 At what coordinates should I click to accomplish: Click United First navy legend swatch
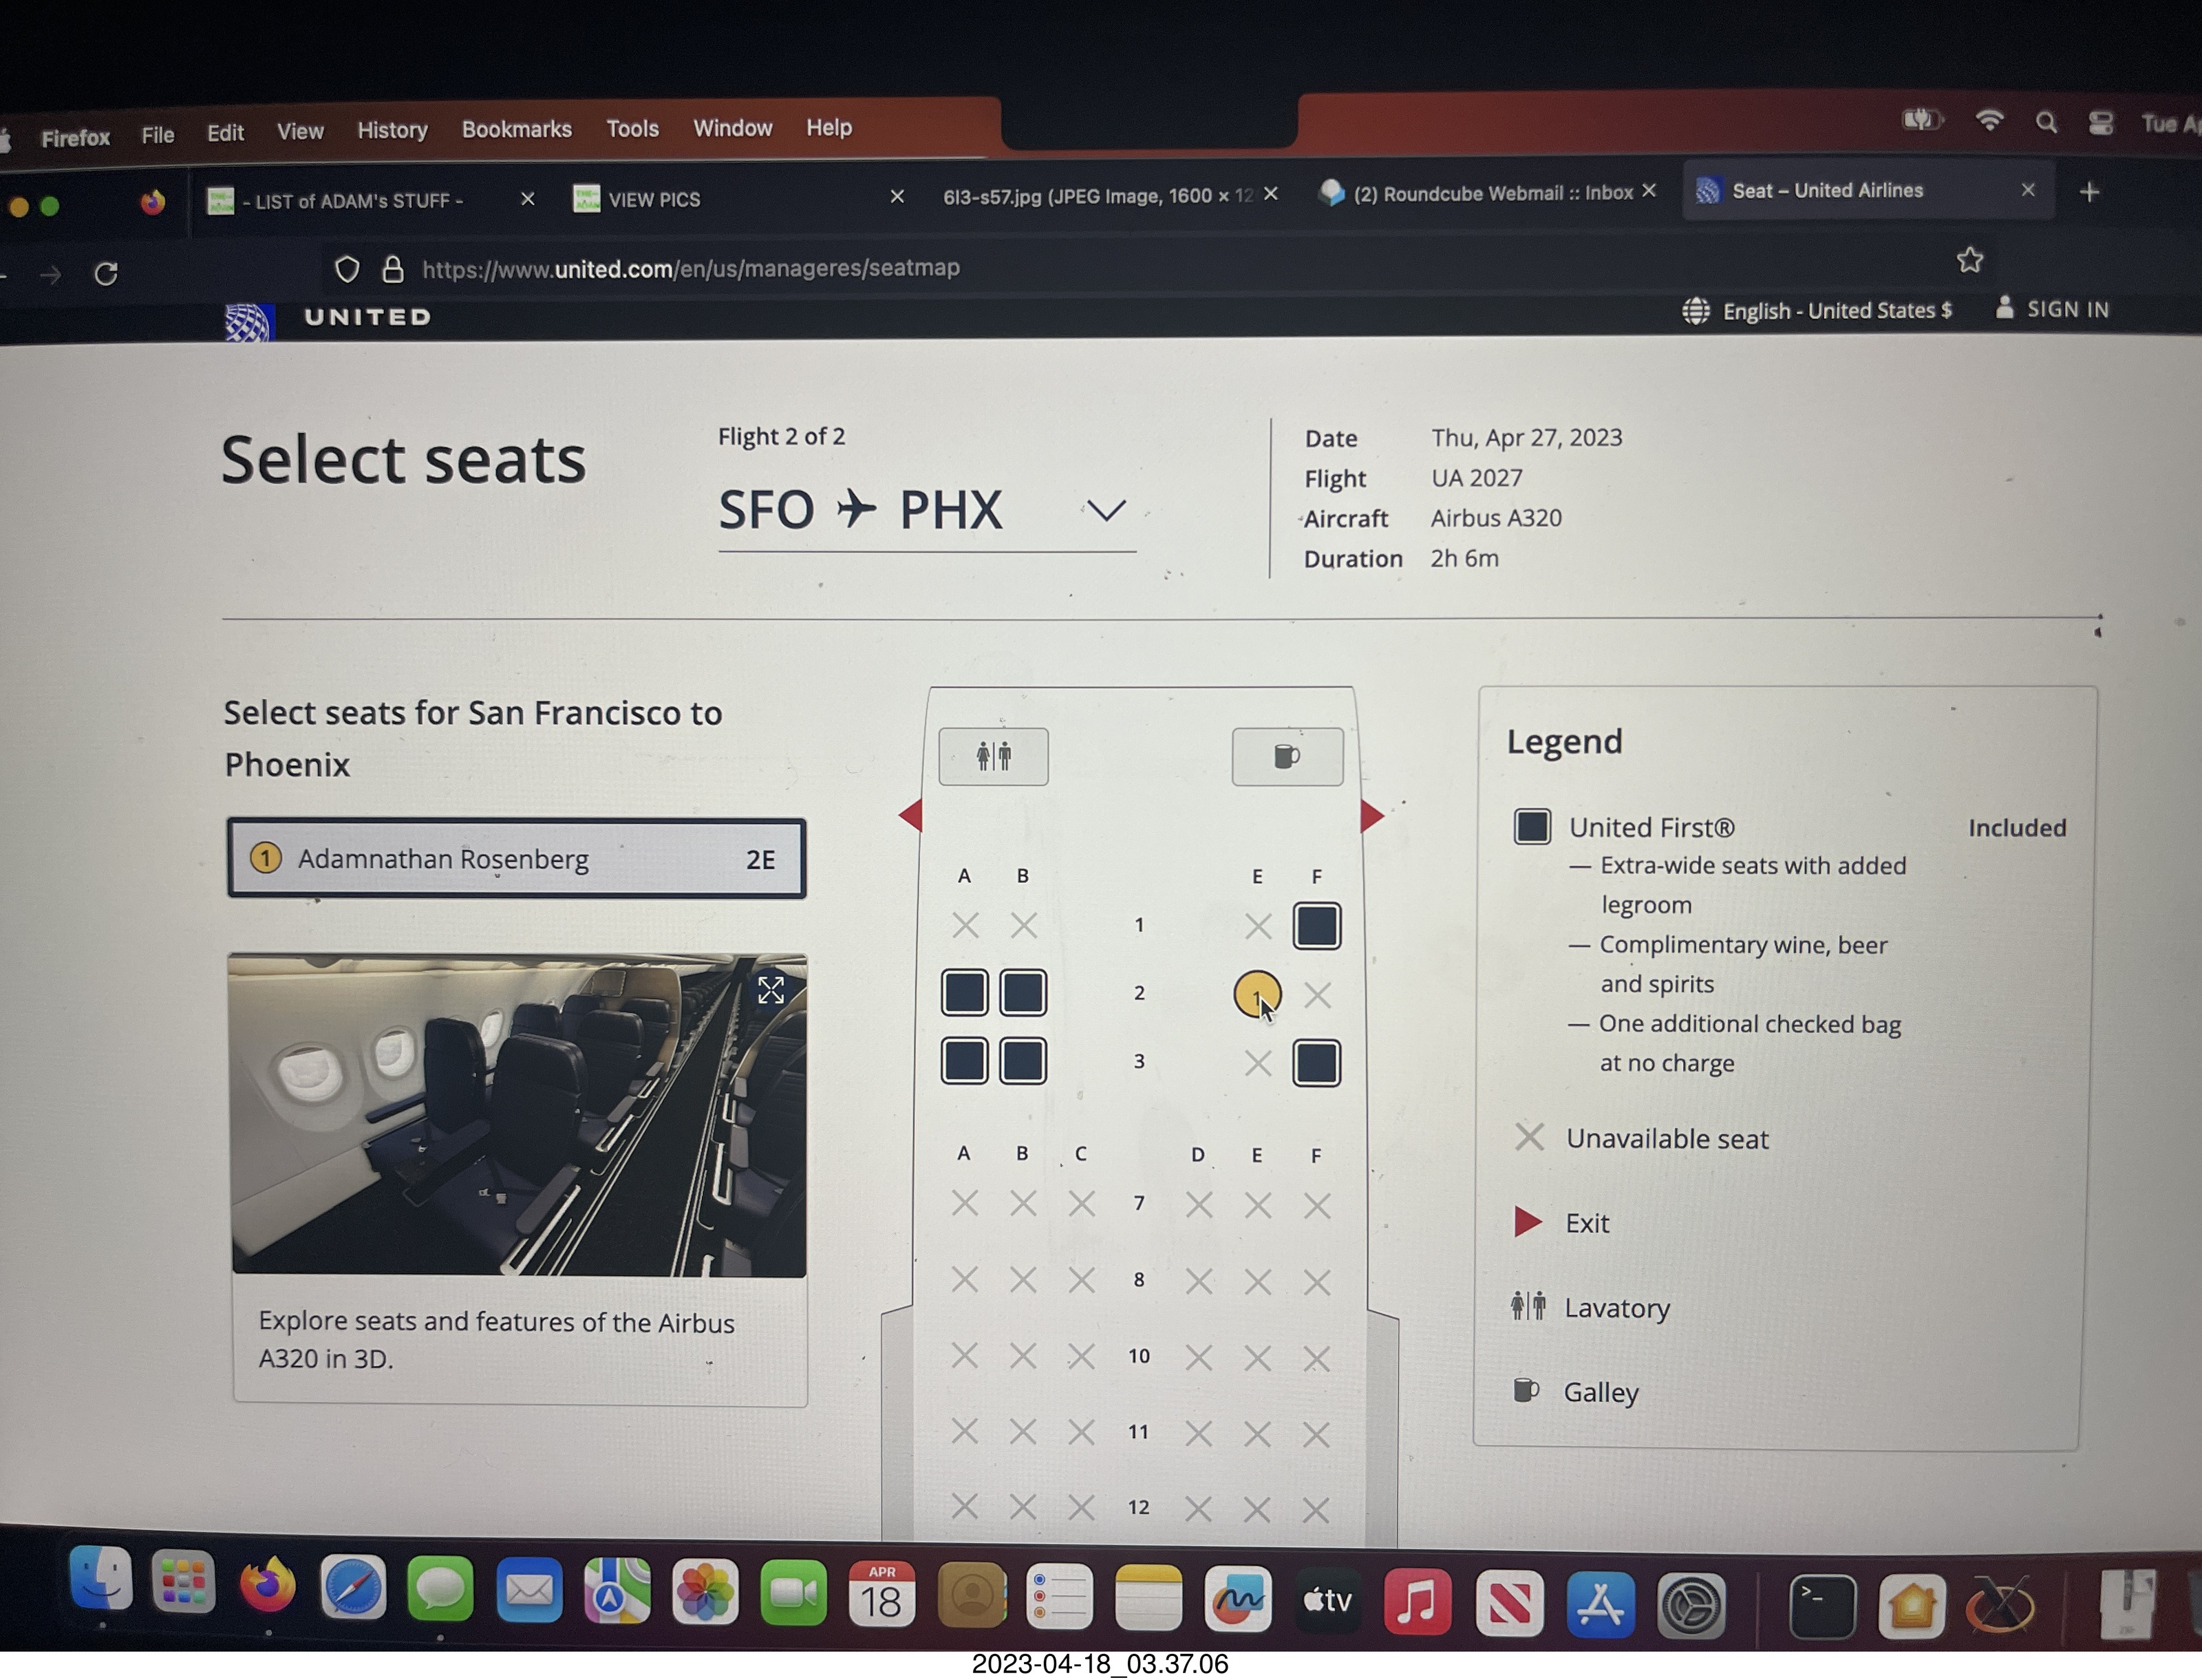tap(1531, 827)
